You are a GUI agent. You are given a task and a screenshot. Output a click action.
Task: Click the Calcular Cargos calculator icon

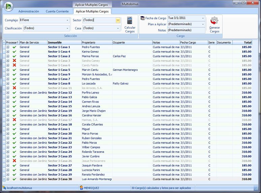(x=129, y=21)
